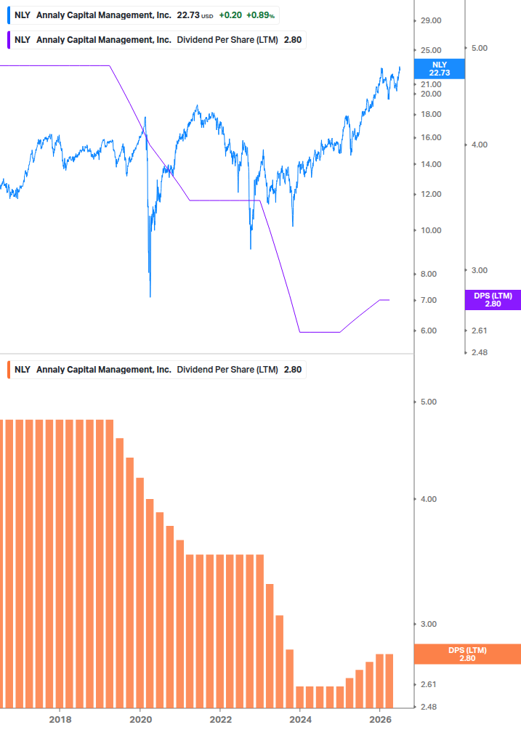The height and width of the screenshot is (730, 521).
Task: Click the +0.20 change value in legend
Action: click(230, 15)
